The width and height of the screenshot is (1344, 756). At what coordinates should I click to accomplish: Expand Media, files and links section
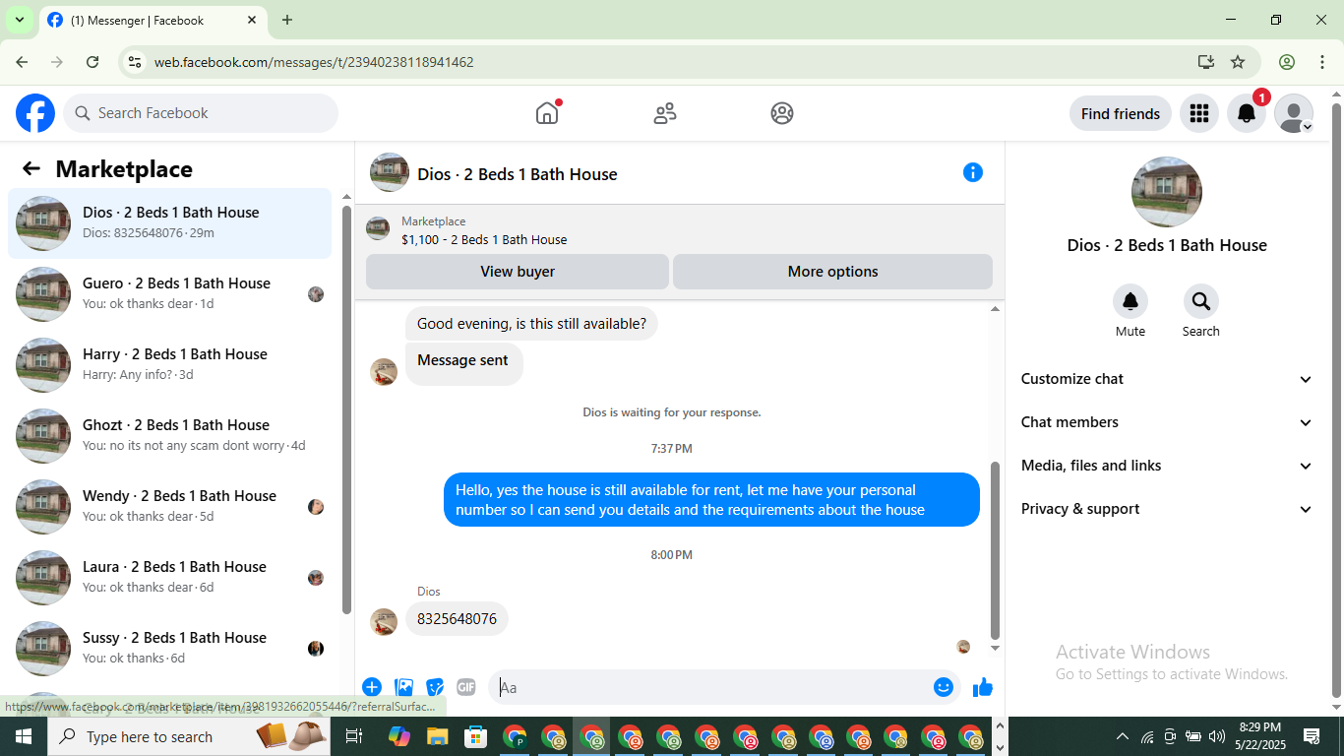point(1167,466)
